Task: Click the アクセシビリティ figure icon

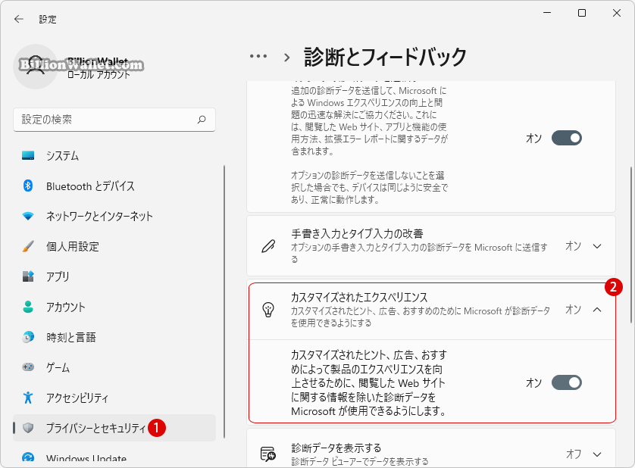Action: (28, 398)
